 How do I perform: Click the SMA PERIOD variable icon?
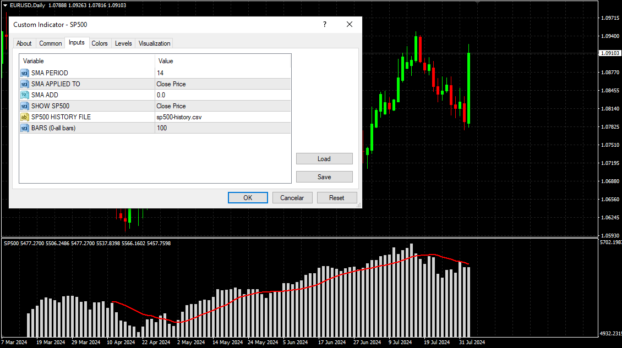[24, 73]
